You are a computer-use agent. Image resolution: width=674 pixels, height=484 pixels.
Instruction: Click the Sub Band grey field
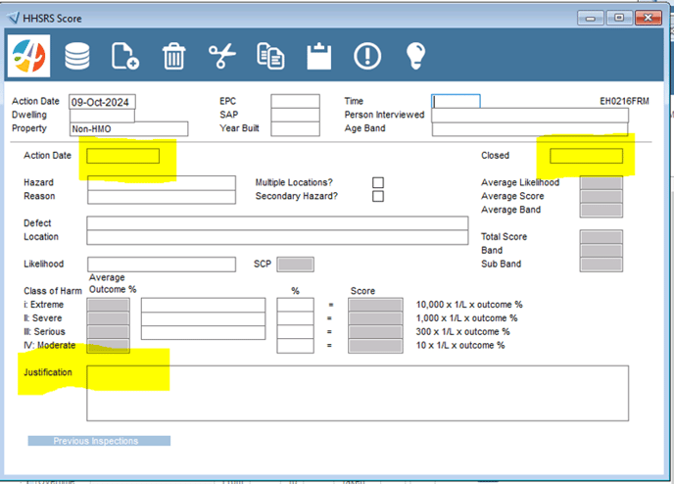point(602,265)
